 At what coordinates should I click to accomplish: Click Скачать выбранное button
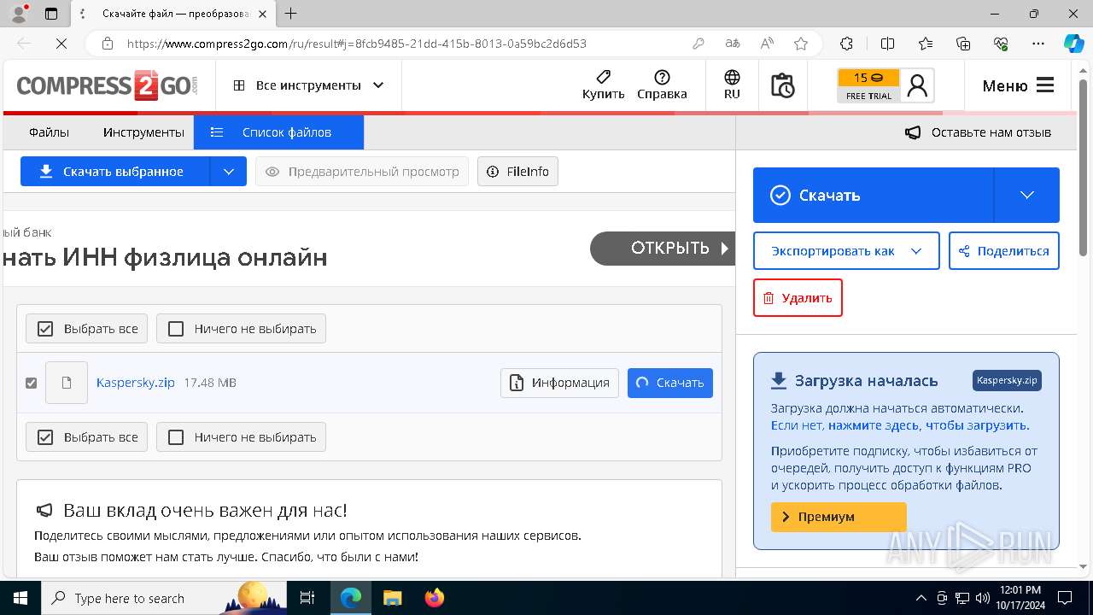coord(115,172)
